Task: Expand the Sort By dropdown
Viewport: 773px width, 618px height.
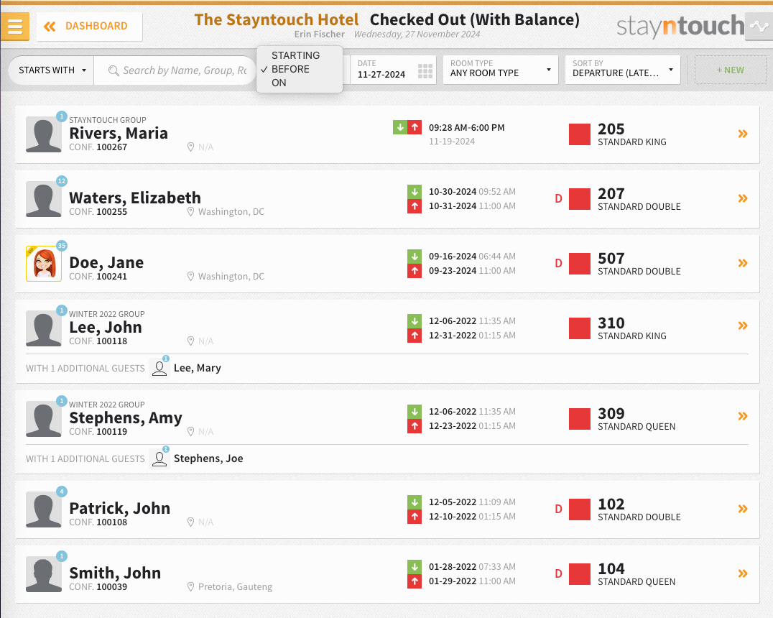Action: click(x=623, y=70)
